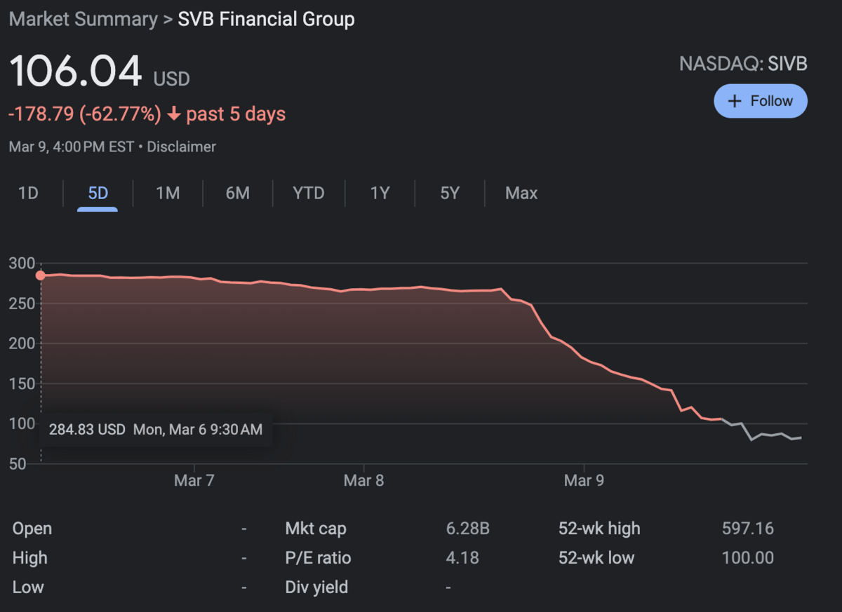Open the Disclaimer link
The image size is (842, 612).
[181, 147]
